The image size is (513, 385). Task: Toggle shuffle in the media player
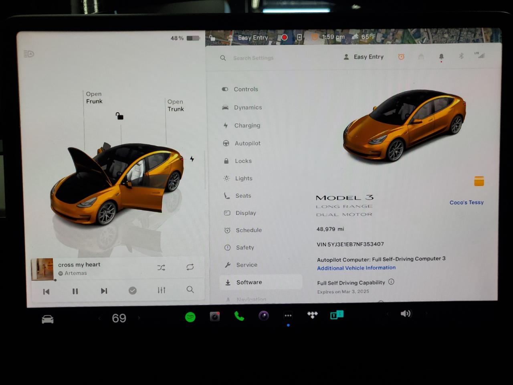(x=161, y=267)
